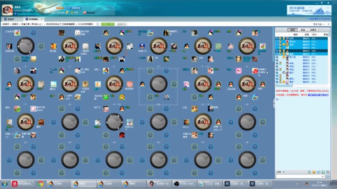This screenshot has height=189, width=337.
Task: Click the round icon after the breadcrumb path
Action: click(98, 24)
